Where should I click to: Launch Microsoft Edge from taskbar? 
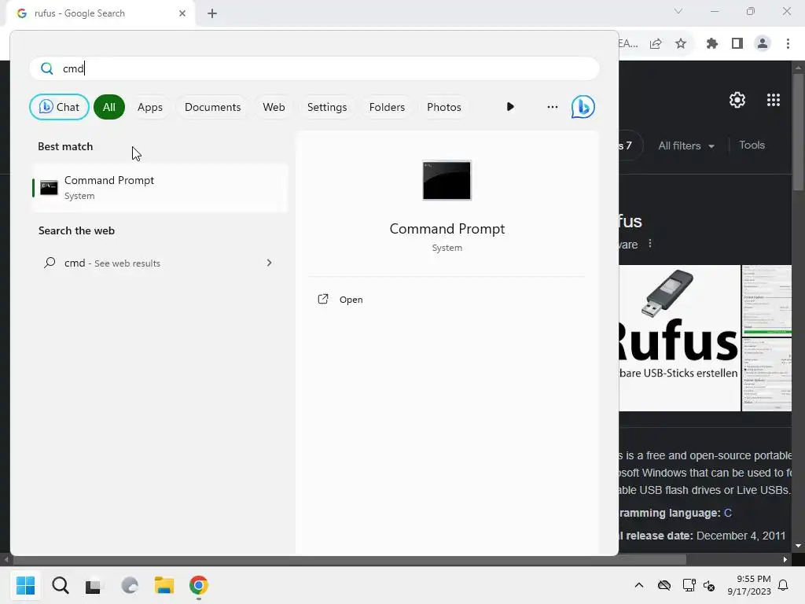tap(130, 585)
